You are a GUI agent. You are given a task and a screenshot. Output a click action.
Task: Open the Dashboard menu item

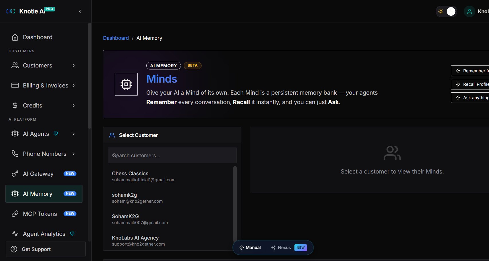pos(44,37)
